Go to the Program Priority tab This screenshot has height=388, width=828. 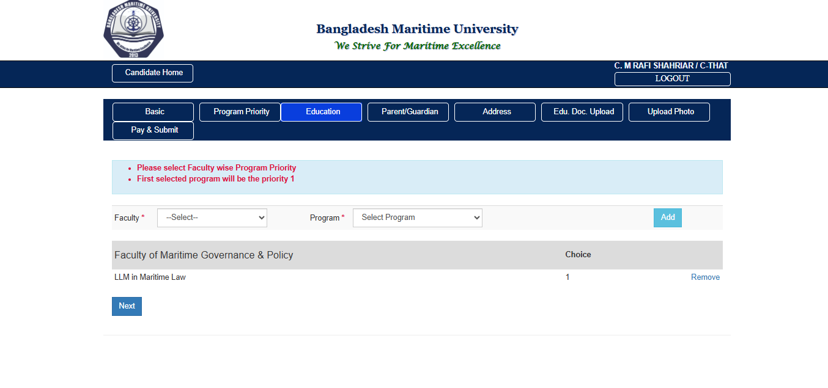[x=240, y=112]
